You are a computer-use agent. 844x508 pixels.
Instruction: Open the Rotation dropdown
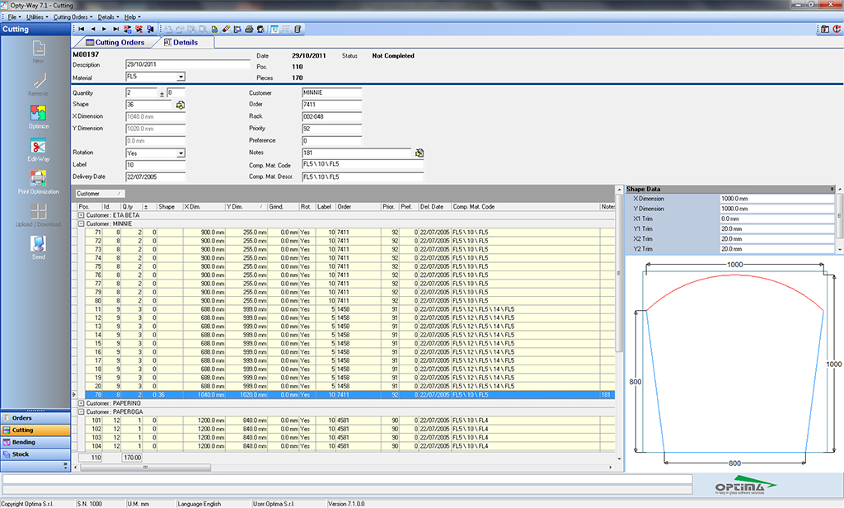point(181,153)
